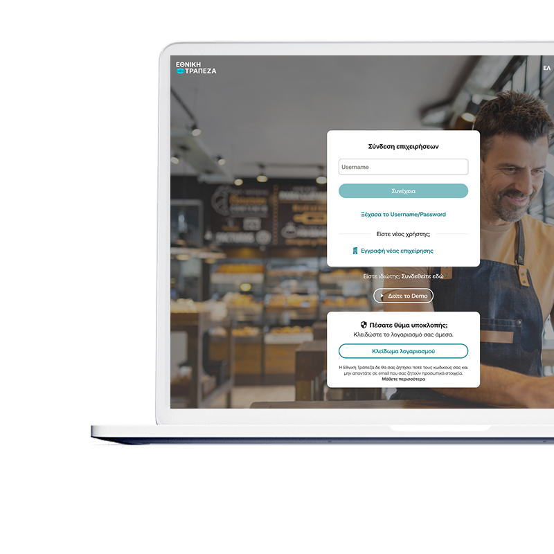Screen dimensions: 554x554
Task: Open the ΕΛ language selector
Action: point(546,69)
